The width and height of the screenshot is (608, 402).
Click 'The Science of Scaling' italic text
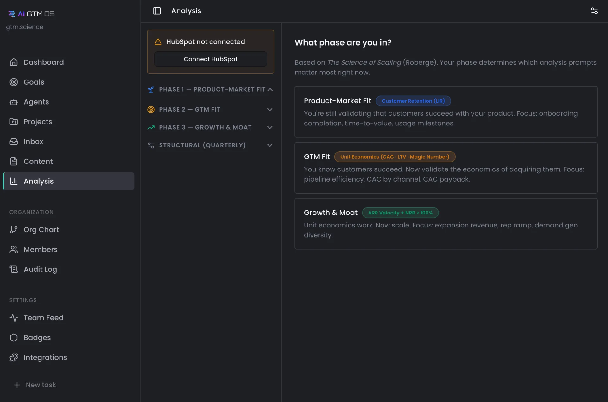pos(364,62)
